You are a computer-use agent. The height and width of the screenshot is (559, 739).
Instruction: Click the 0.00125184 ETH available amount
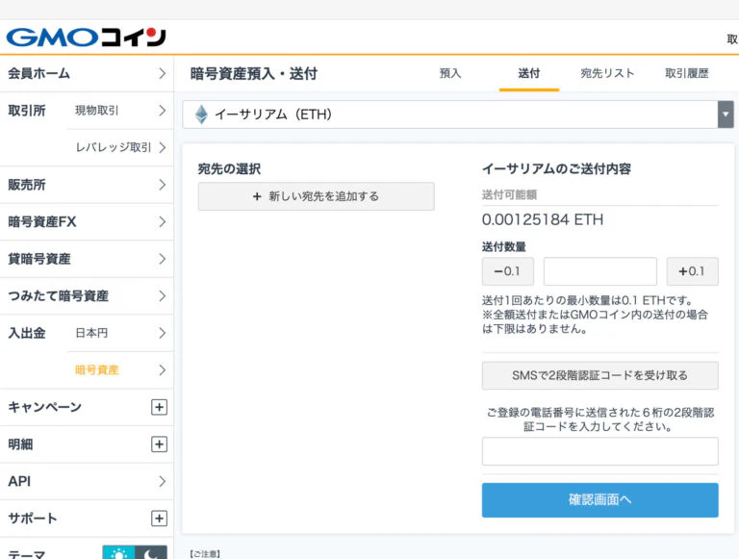[543, 219]
